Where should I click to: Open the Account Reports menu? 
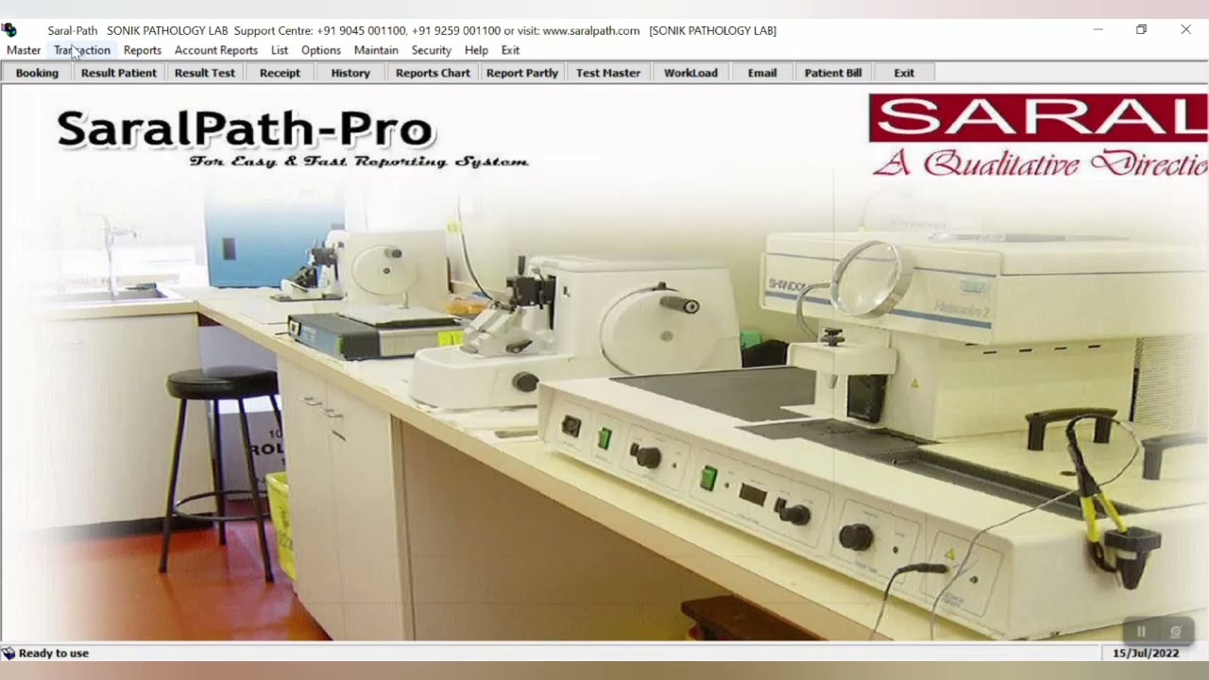pyautogui.click(x=216, y=50)
